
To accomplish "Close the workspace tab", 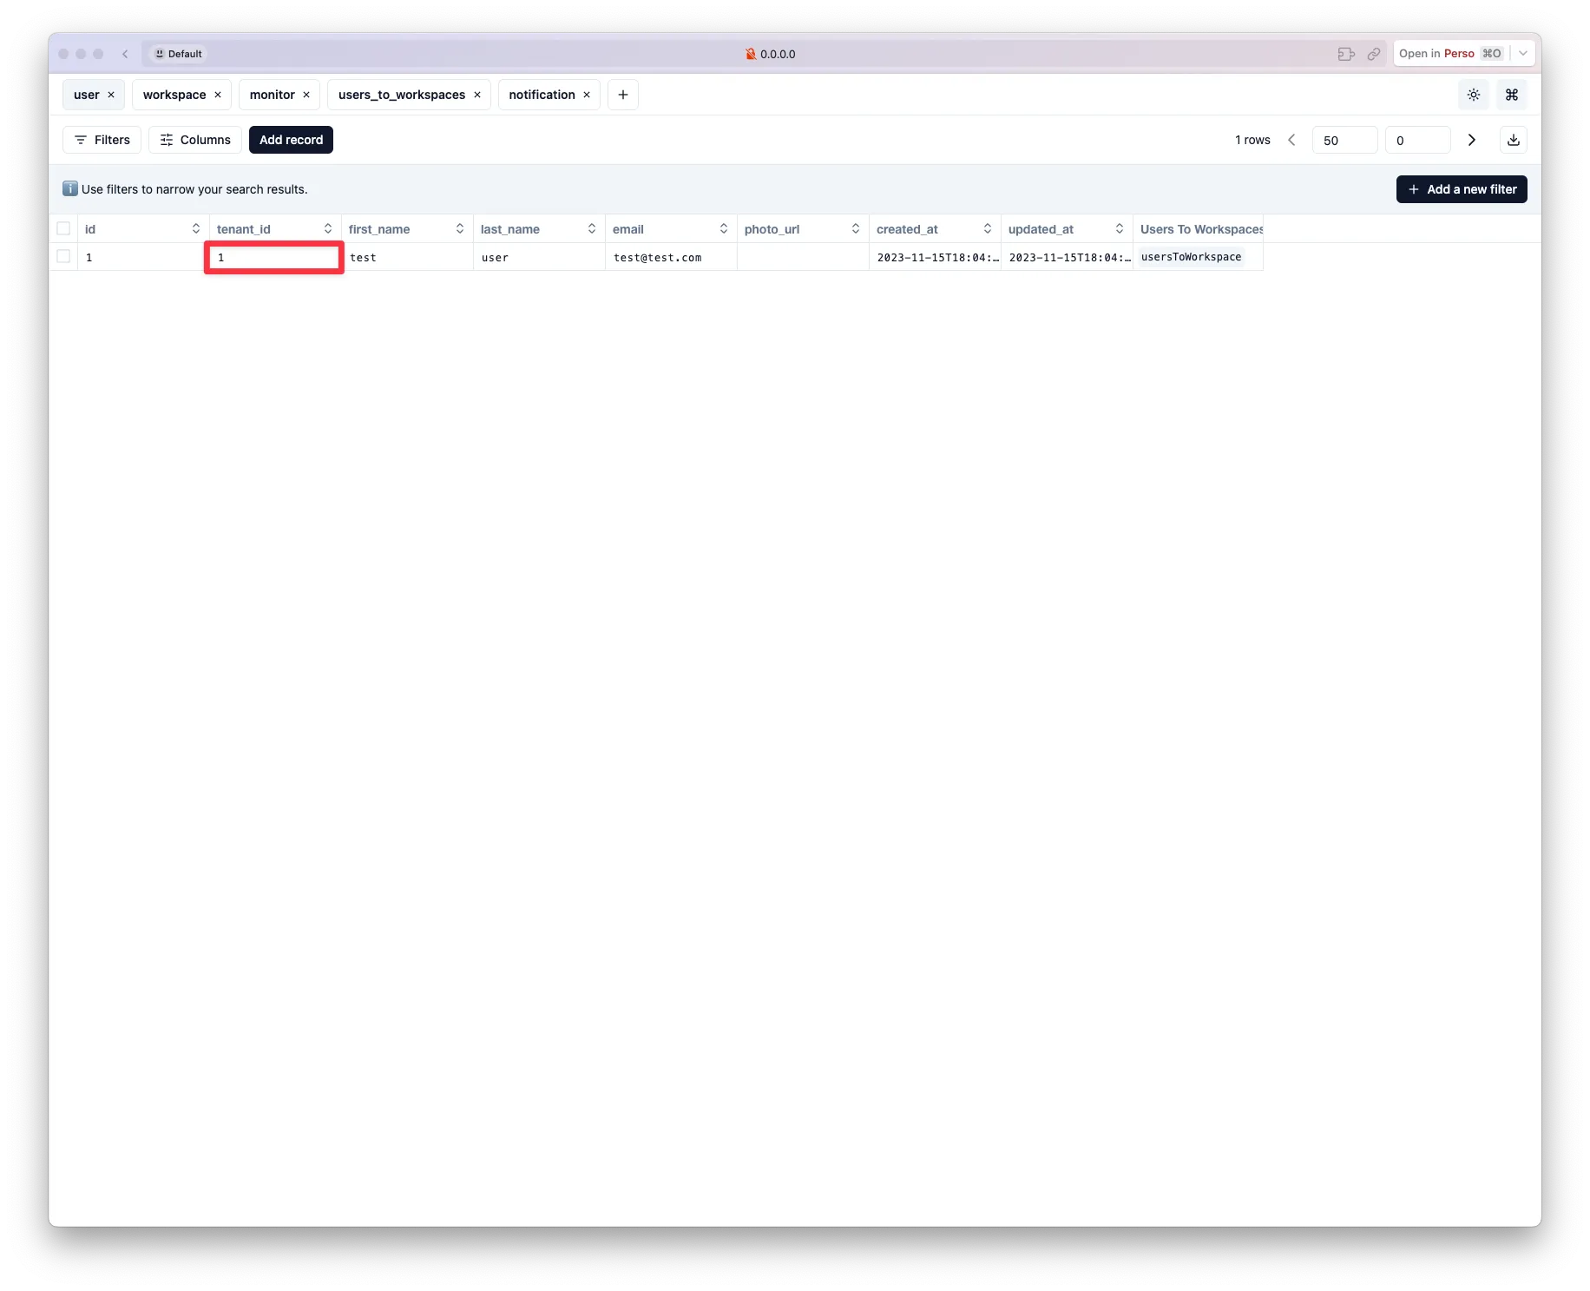I will (x=218, y=95).
